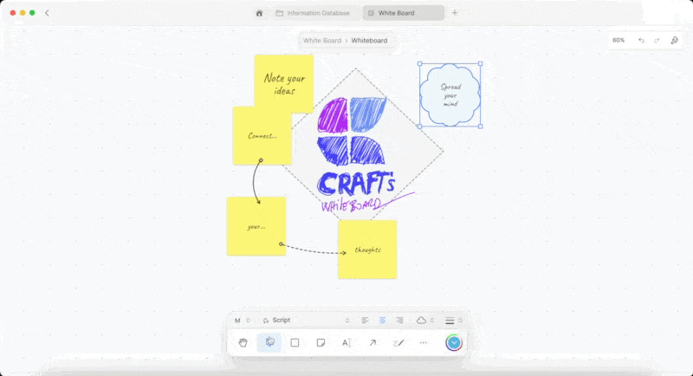Select the pointer selection tool
The image size is (693, 376).
click(x=269, y=342)
